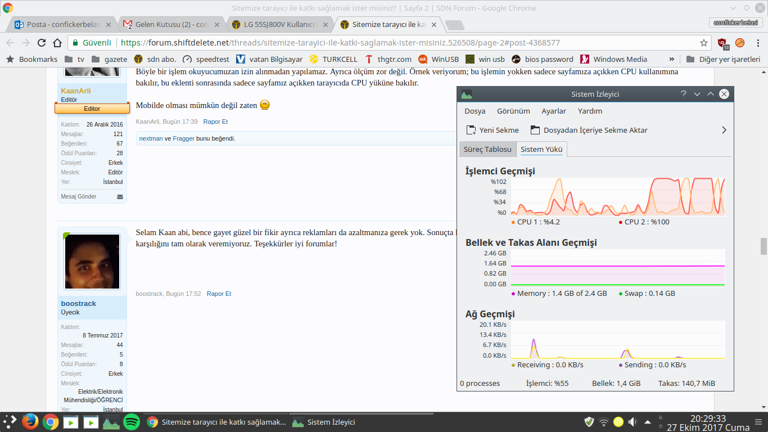Open the vatan Bilgisayar bookmark
The image size is (768, 432).
coord(269,59)
